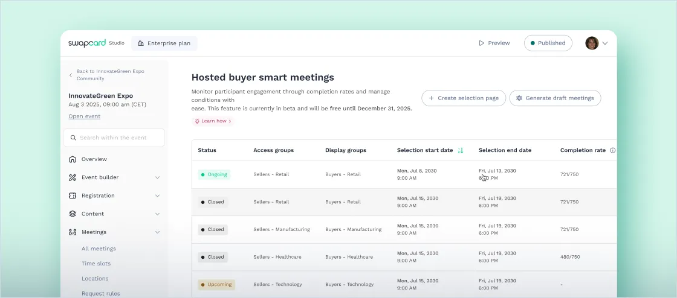Expand the Content section chevron

[158, 214]
